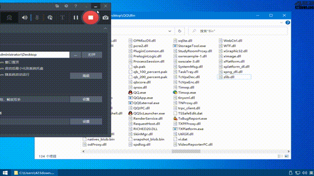Screen dimensions: 314x176
Task: Collapse the recorder settings panel chevron
Action: tap(105, 28)
